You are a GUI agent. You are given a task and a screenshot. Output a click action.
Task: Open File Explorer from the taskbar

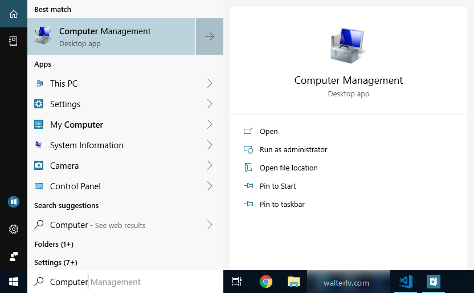tap(293, 282)
